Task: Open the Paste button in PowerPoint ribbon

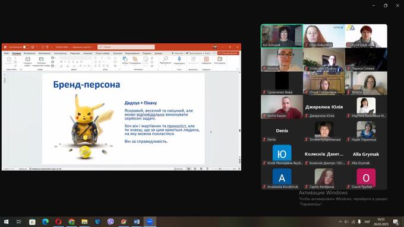Action: point(9,60)
